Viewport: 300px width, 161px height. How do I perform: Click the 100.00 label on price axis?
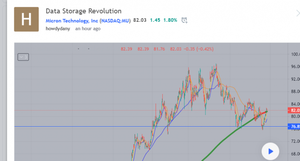(x=295, y=55)
